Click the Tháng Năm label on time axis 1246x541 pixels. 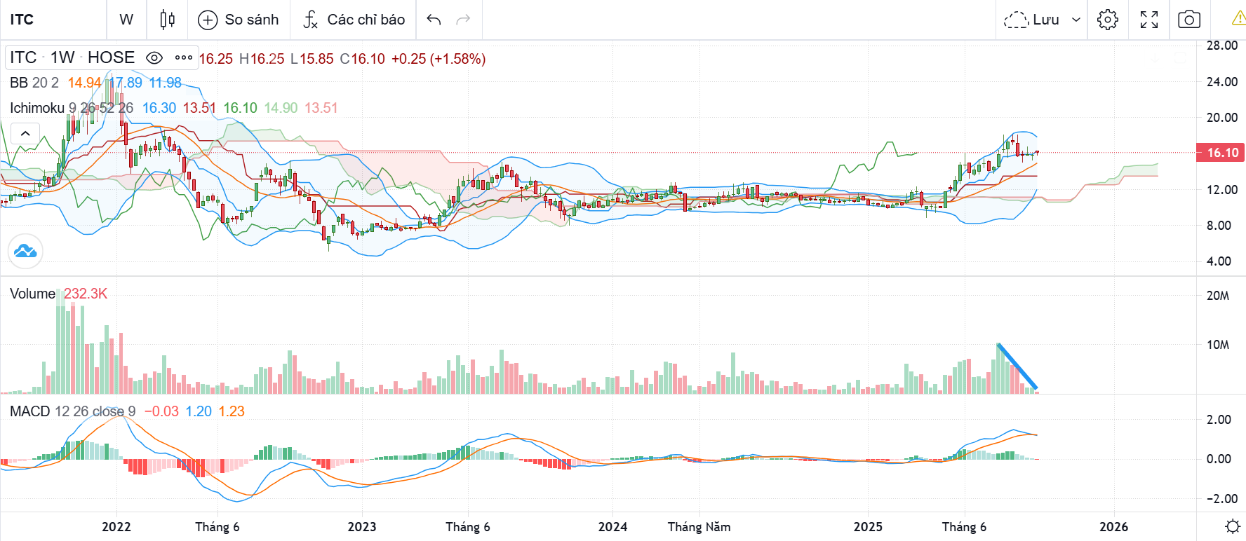click(699, 527)
